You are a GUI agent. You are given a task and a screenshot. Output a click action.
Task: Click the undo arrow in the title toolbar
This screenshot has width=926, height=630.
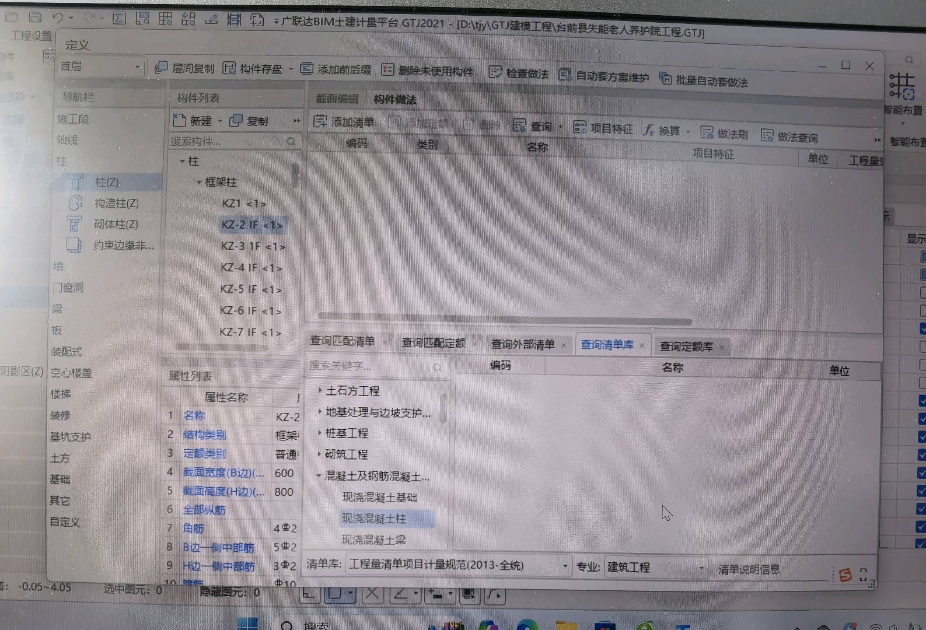[57, 17]
